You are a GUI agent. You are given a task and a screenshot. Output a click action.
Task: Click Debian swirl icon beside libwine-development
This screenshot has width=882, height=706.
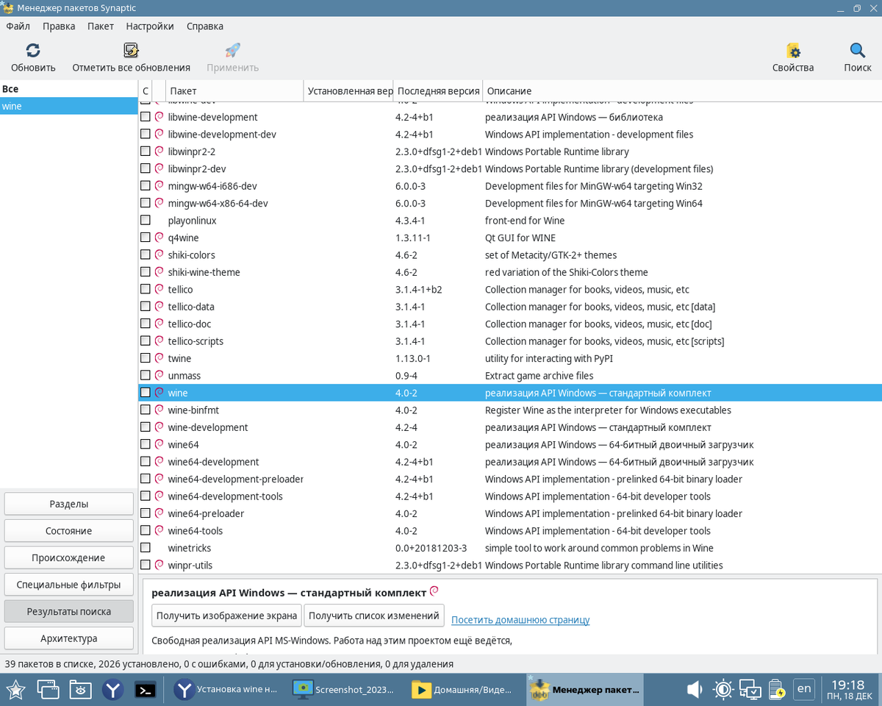159,117
